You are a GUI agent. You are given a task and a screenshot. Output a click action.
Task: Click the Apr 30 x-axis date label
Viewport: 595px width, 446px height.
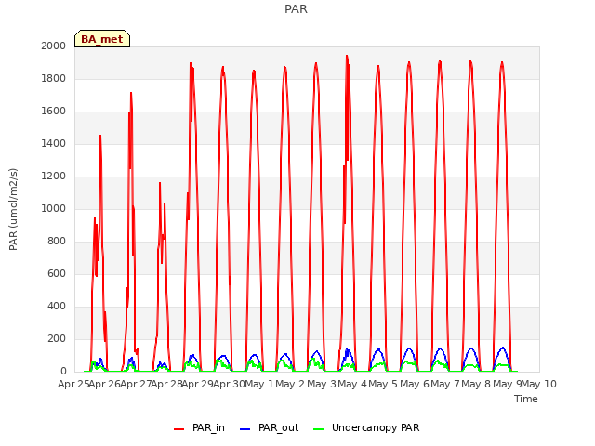[229, 384]
